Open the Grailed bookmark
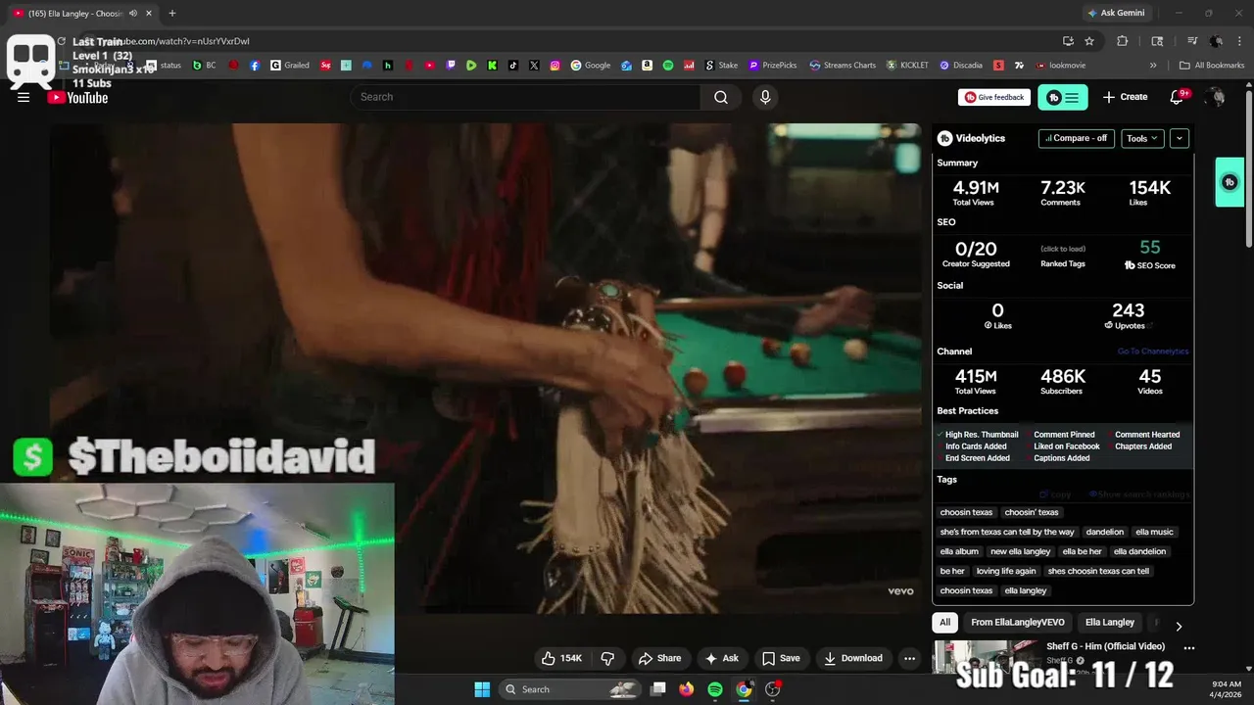The width and height of the screenshot is (1254, 705). coord(290,66)
